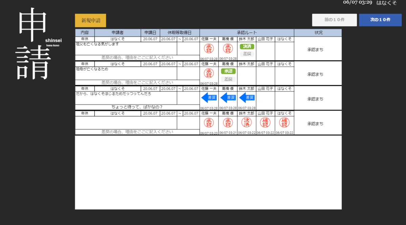This screenshot has width=406, height=225.
Task: Click reason field containing ちょっと待って、ばかなの?
Action: click(137, 107)
